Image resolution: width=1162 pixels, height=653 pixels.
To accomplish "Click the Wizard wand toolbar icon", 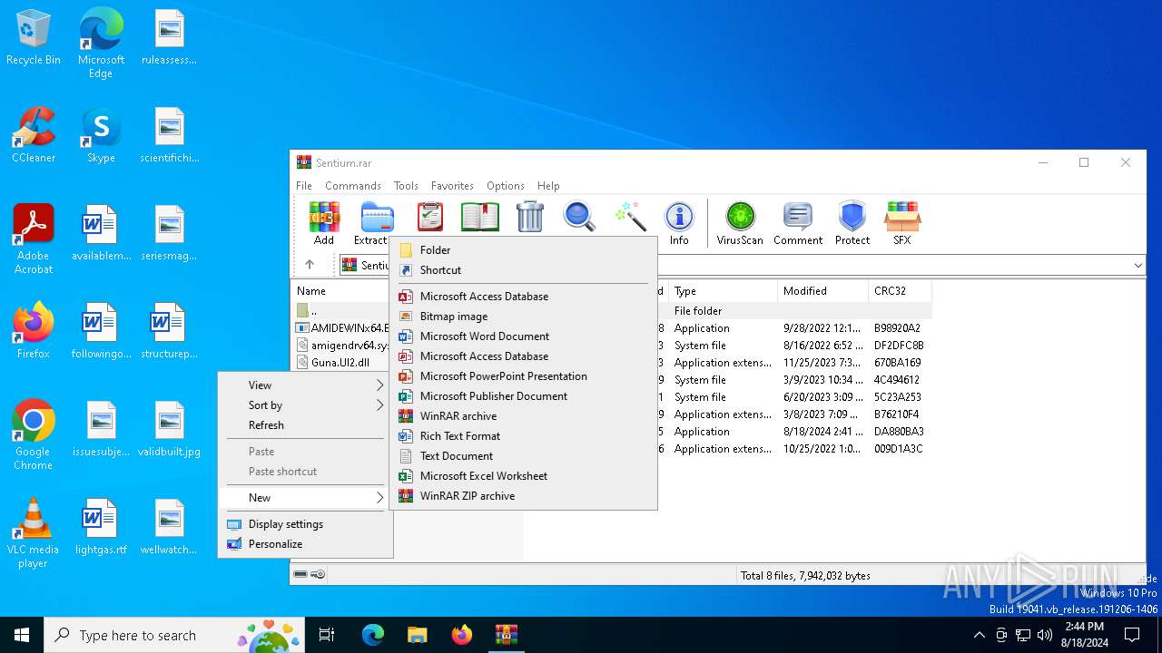I will coord(630,218).
